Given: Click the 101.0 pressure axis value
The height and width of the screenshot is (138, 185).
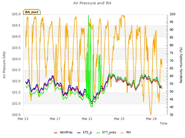Looking at the screenshot, I should coord(16,103).
